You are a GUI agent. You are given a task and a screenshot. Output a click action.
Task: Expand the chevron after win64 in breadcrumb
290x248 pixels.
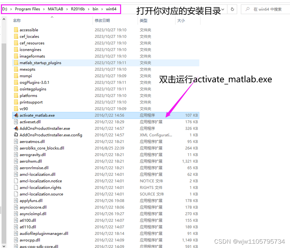[120, 9]
